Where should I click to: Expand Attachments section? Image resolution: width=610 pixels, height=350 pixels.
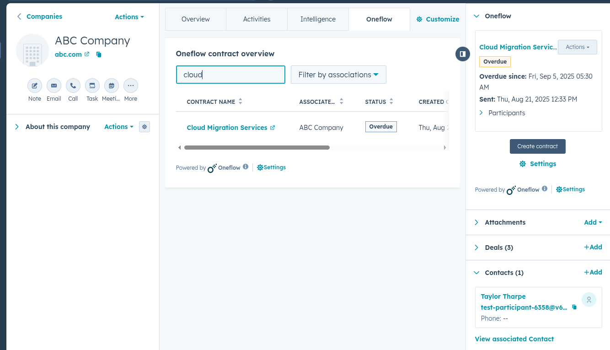[x=476, y=222]
